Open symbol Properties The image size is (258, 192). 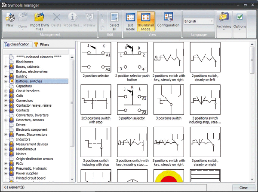click(73, 20)
